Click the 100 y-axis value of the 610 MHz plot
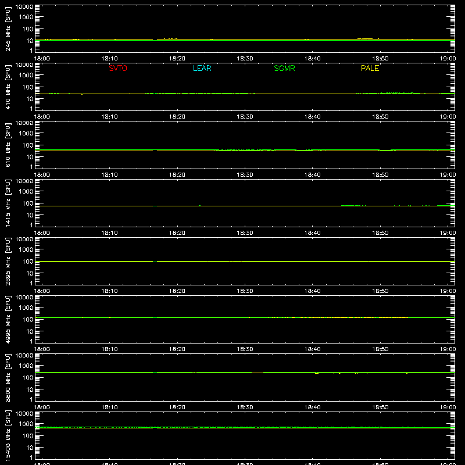This screenshot has width=465, height=465. click(x=28, y=145)
